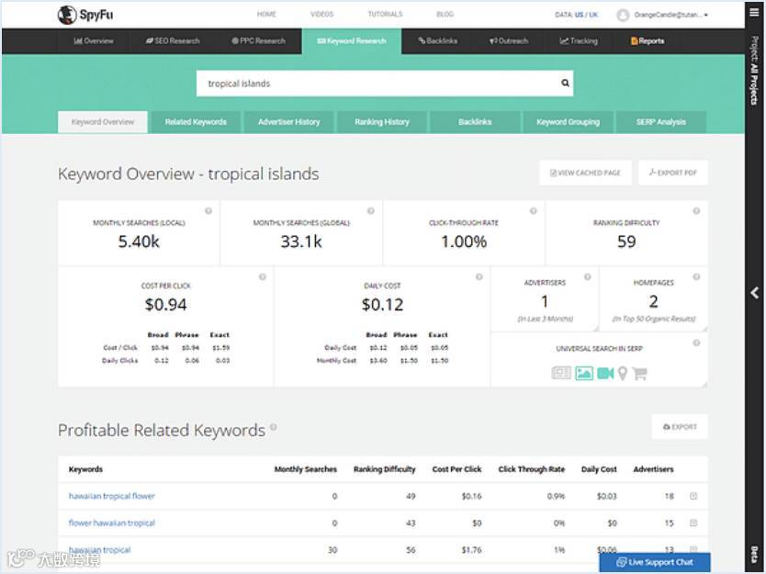The image size is (766, 574).
Task: Click info icon on Monthly Searches (Local) card
Action: (x=208, y=211)
